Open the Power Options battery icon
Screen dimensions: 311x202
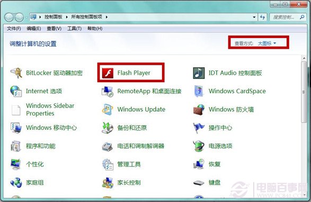pos(199,146)
